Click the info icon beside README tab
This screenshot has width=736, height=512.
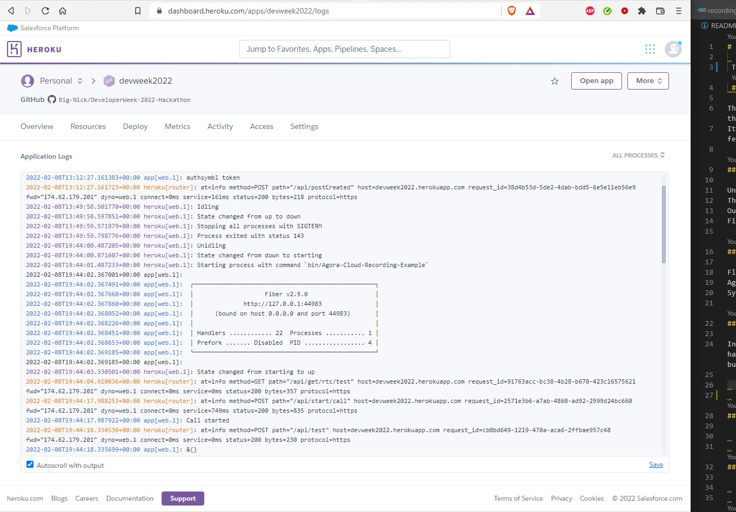(x=705, y=25)
